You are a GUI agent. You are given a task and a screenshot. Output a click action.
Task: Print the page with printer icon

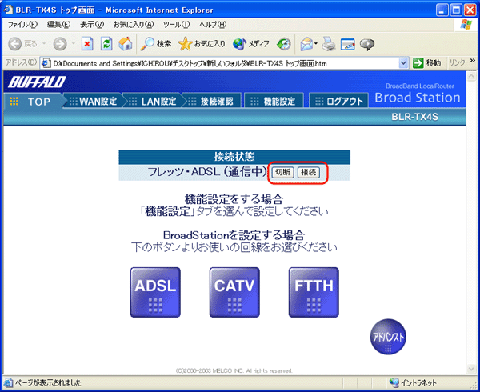click(329, 44)
